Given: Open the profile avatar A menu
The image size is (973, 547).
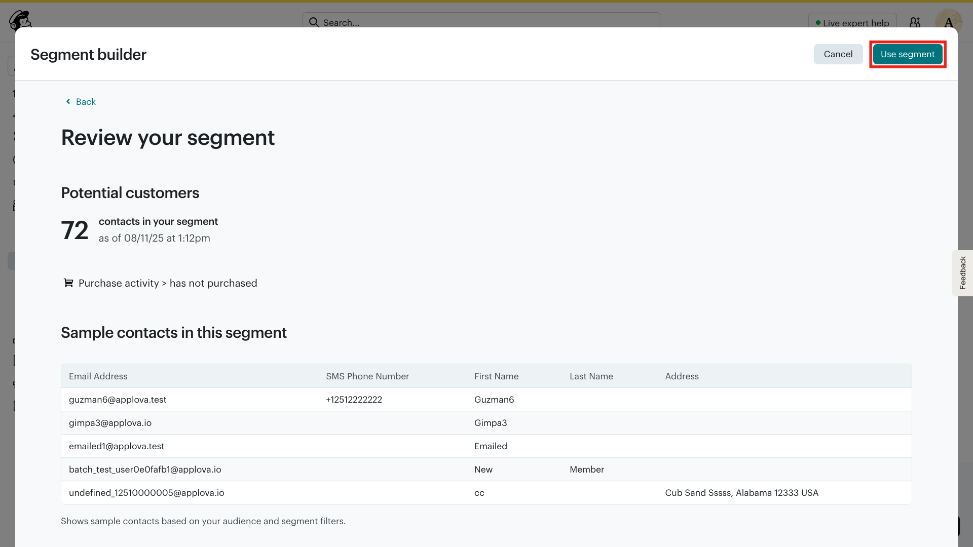Looking at the screenshot, I should point(948,22).
